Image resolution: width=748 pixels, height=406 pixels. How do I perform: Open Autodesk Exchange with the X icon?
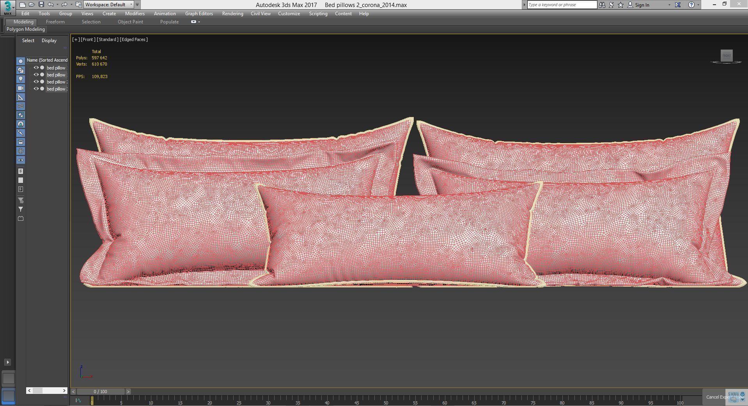(x=678, y=5)
